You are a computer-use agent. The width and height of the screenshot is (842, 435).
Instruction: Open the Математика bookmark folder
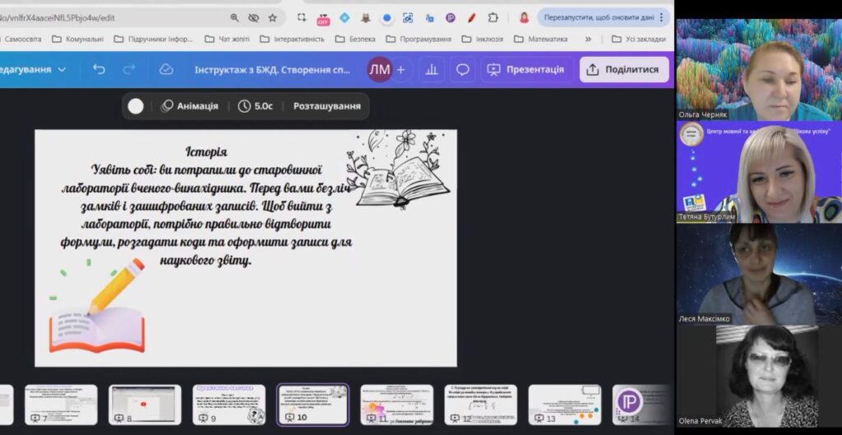click(x=541, y=39)
